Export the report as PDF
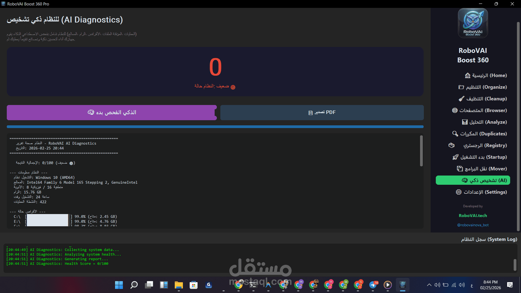This screenshot has width=521, height=293. pyautogui.click(x=322, y=113)
